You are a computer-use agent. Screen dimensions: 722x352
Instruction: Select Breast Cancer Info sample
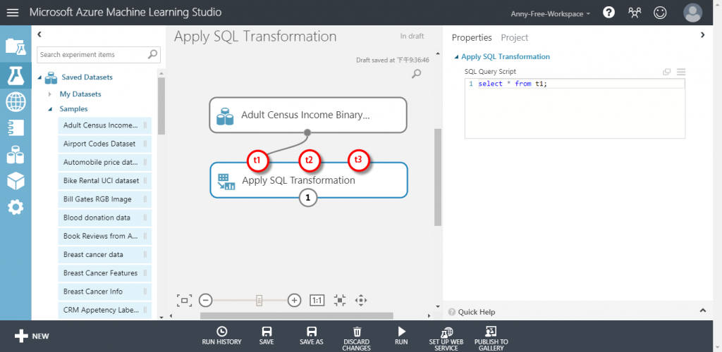click(x=104, y=291)
